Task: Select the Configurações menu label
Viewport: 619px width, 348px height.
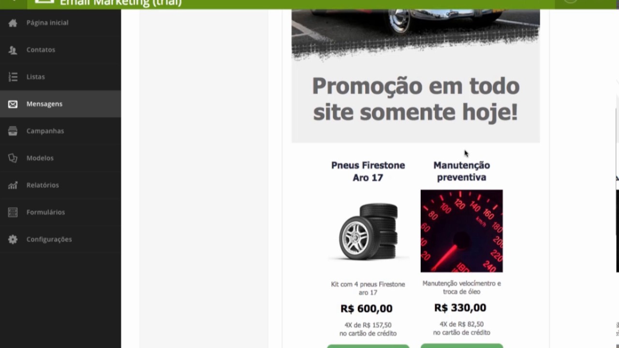Action: 49,239
